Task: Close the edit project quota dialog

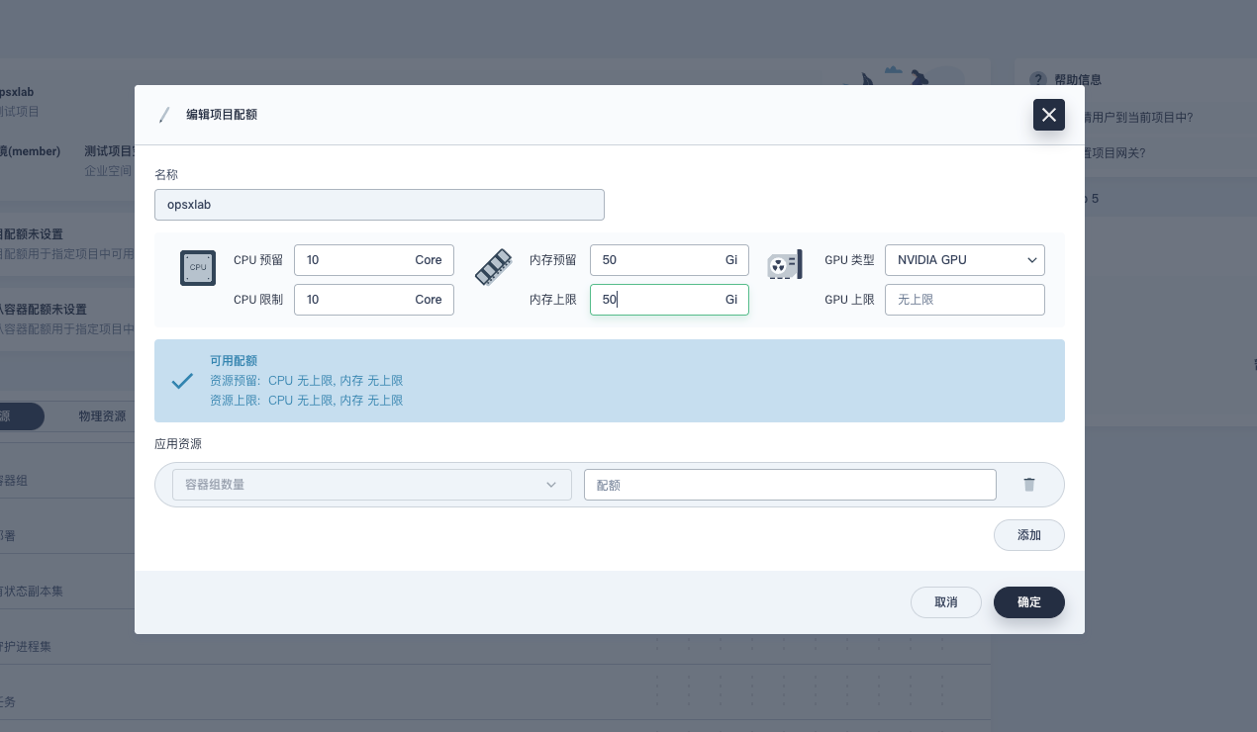Action: 1048,115
